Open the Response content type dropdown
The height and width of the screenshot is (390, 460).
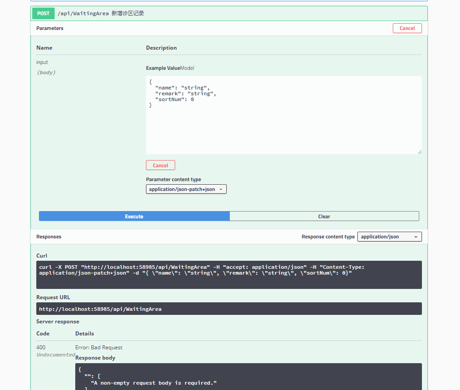(389, 237)
